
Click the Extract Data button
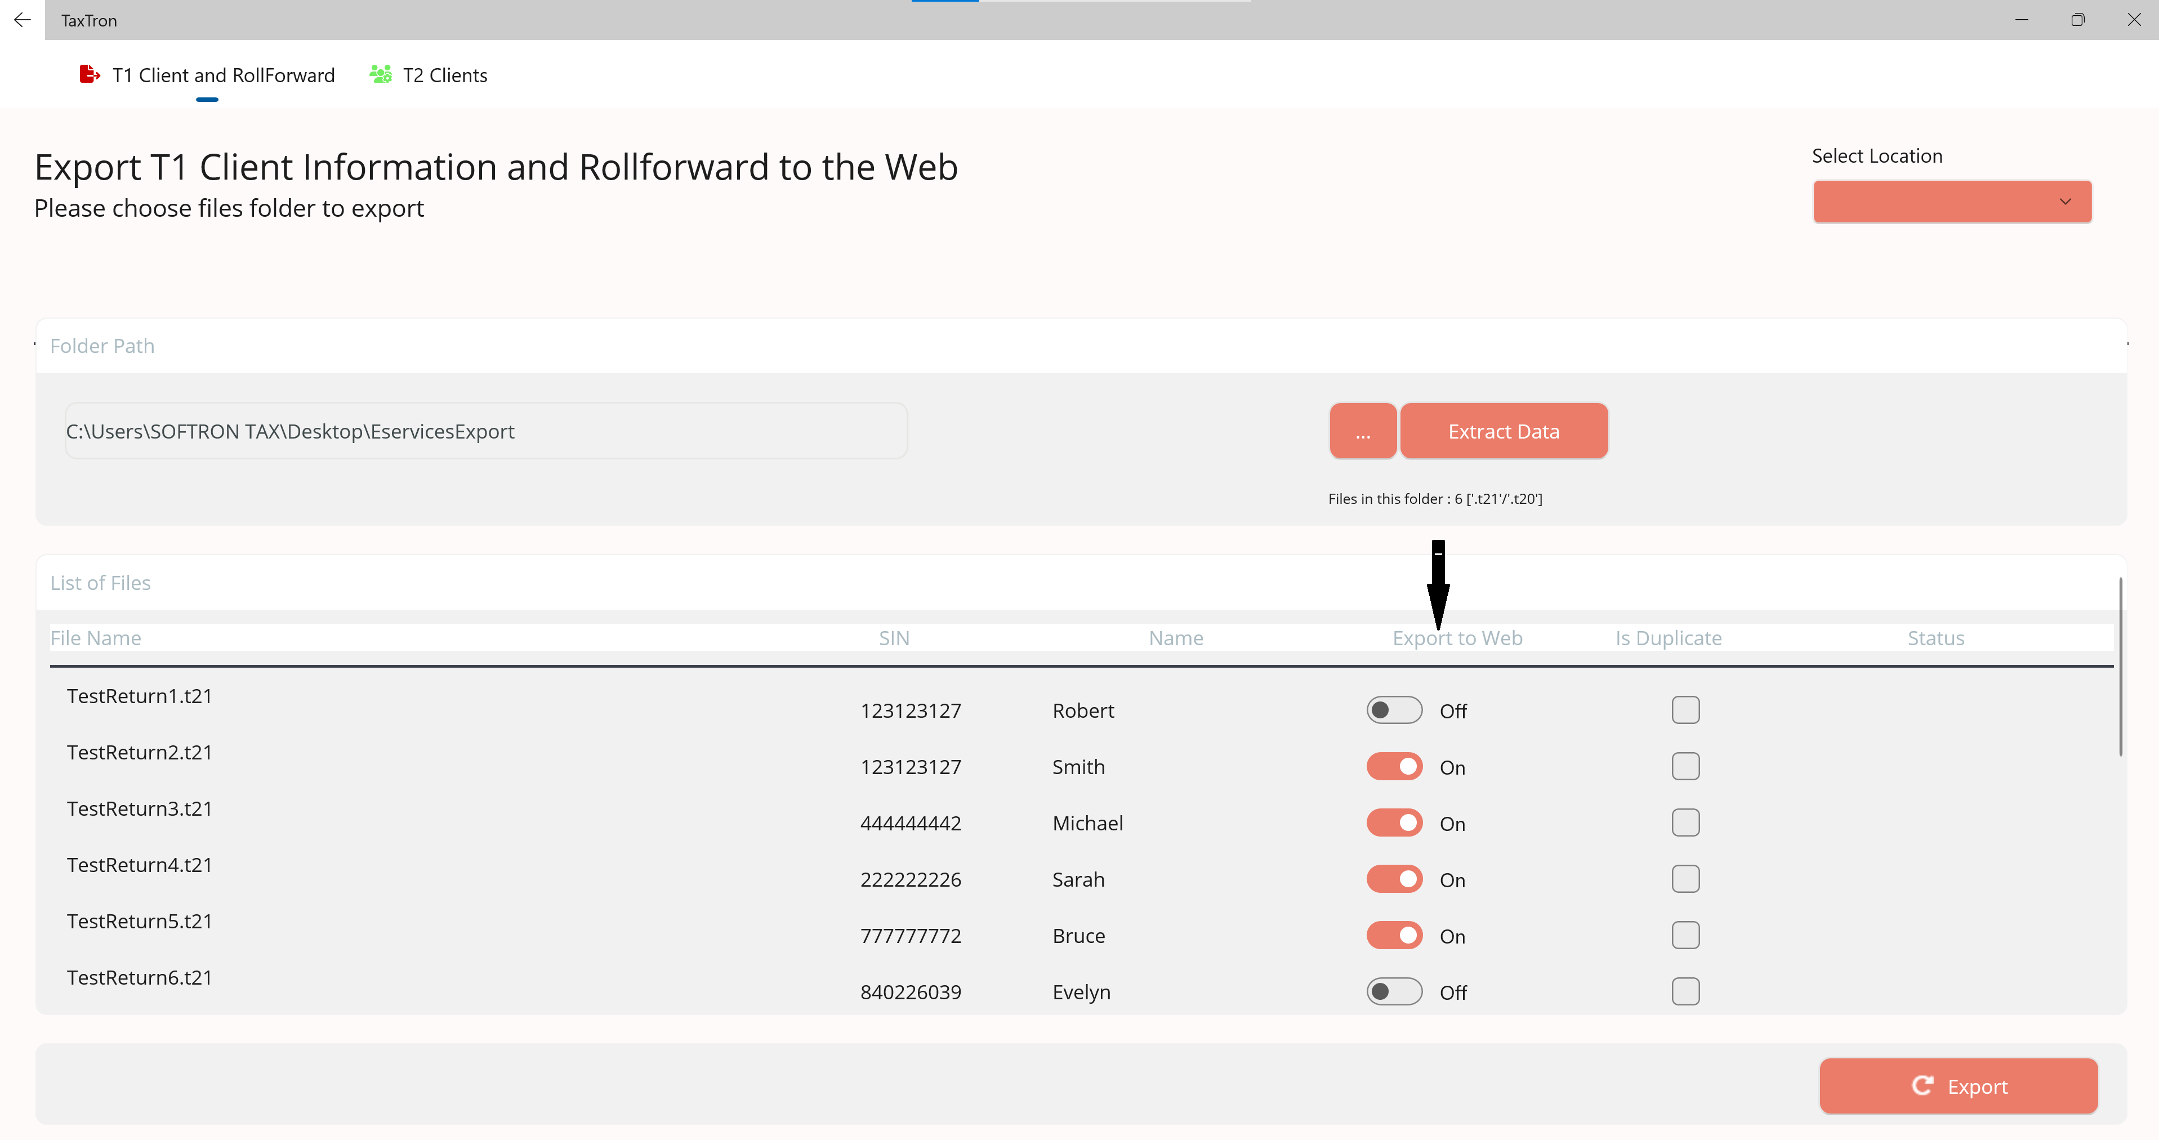click(1504, 431)
